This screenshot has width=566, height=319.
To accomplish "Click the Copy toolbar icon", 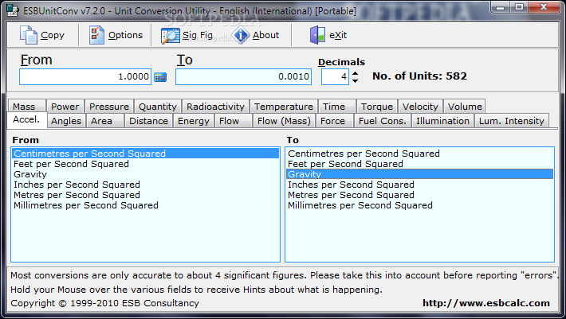I will pos(28,35).
